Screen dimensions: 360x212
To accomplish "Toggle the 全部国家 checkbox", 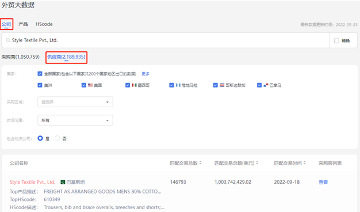I will [x=40, y=74].
